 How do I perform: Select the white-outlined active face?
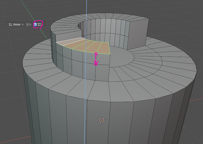click(x=71, y=41)
